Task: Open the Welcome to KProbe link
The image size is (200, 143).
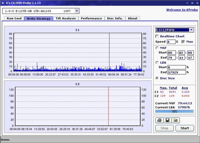Action: 182,10
